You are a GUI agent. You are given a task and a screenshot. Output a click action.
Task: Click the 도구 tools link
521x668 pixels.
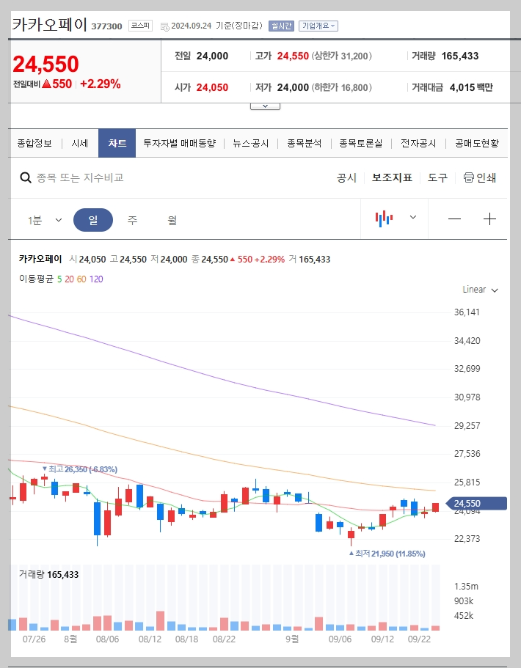(x=437, y=177)
